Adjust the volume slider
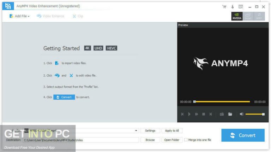 [x=255, y=114]
